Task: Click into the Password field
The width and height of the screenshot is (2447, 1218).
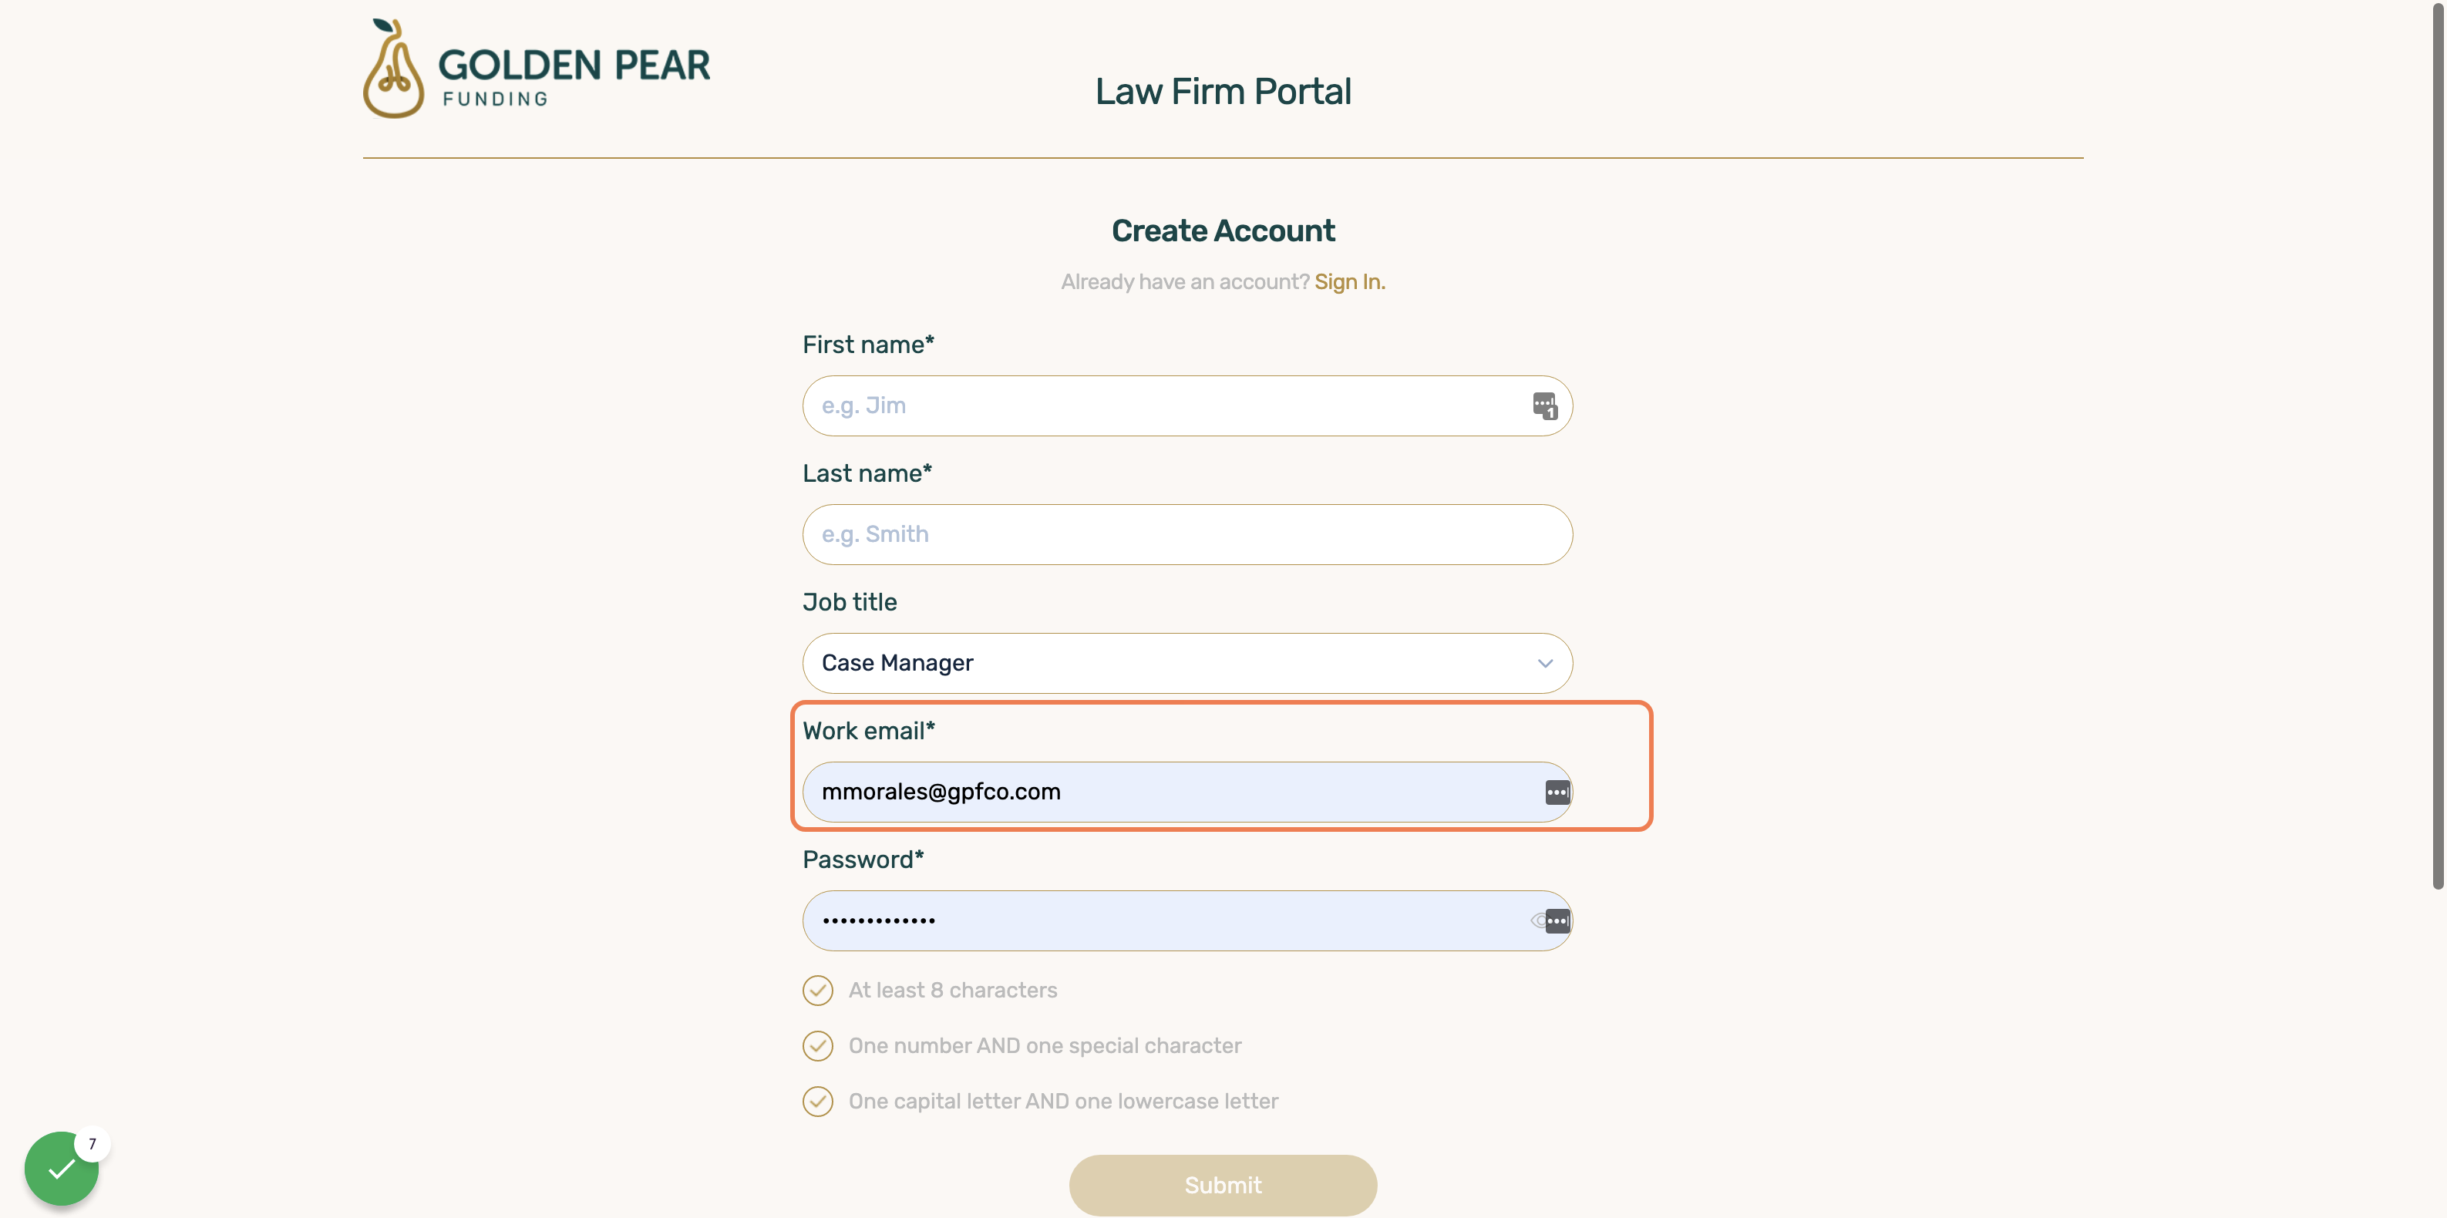Action: point(1187,920)
